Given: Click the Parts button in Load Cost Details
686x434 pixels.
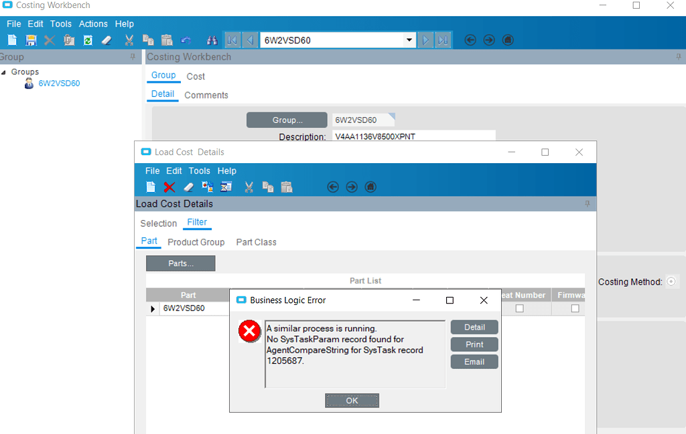Looking at the screenshot, I should pos(180,263).
